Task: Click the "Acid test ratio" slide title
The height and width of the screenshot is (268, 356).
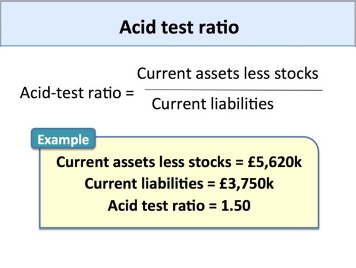Action: click(x=177, y=27)
